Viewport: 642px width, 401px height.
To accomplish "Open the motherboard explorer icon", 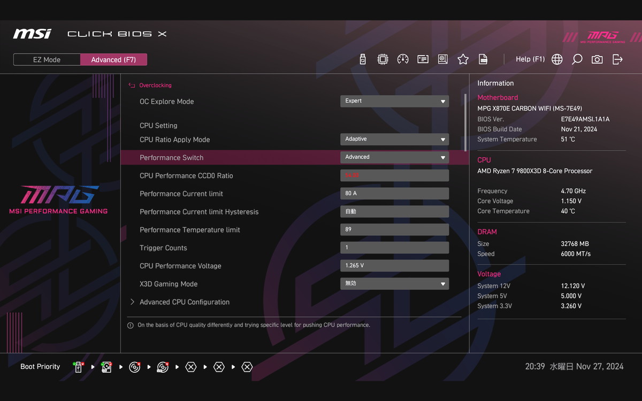I will tap(443, 59).
